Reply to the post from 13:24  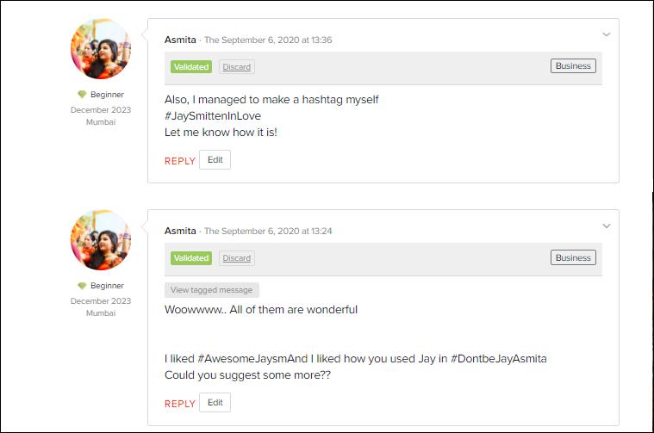180,404
